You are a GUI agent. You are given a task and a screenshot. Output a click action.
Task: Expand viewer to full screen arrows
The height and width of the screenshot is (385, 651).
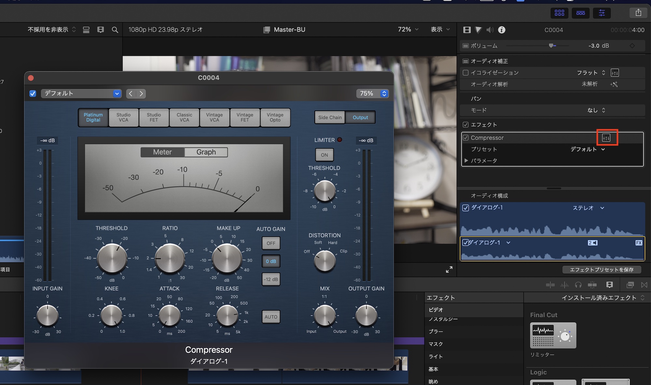pyautogui.click(x=449, y=269)
